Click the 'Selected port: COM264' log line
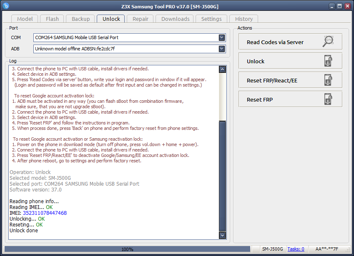This screenshot has height=256, width=354. click(x=75, y=184)
